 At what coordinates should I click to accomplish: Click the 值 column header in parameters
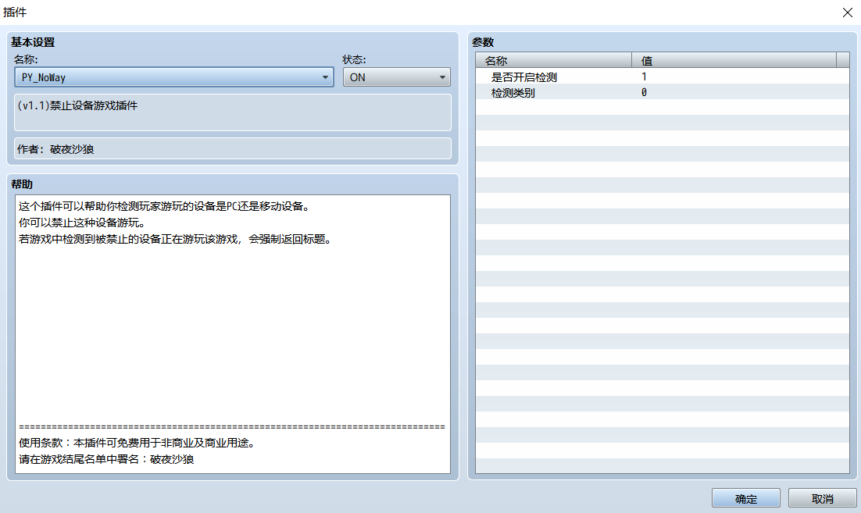[734, 60]
